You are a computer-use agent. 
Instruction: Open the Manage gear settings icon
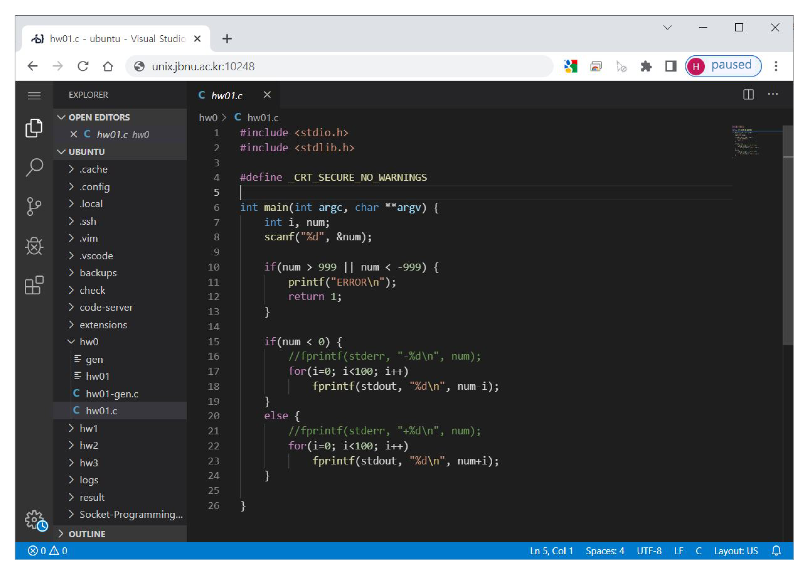(35, 519)
